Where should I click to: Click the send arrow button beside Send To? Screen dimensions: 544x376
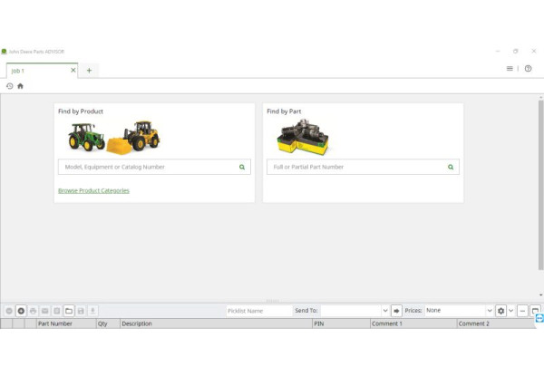[396, 311]
